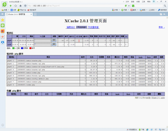This screenshot has height=131, width=168.
Task: Click the page vertical scrollbar
Action: click(x=167, y=72)
